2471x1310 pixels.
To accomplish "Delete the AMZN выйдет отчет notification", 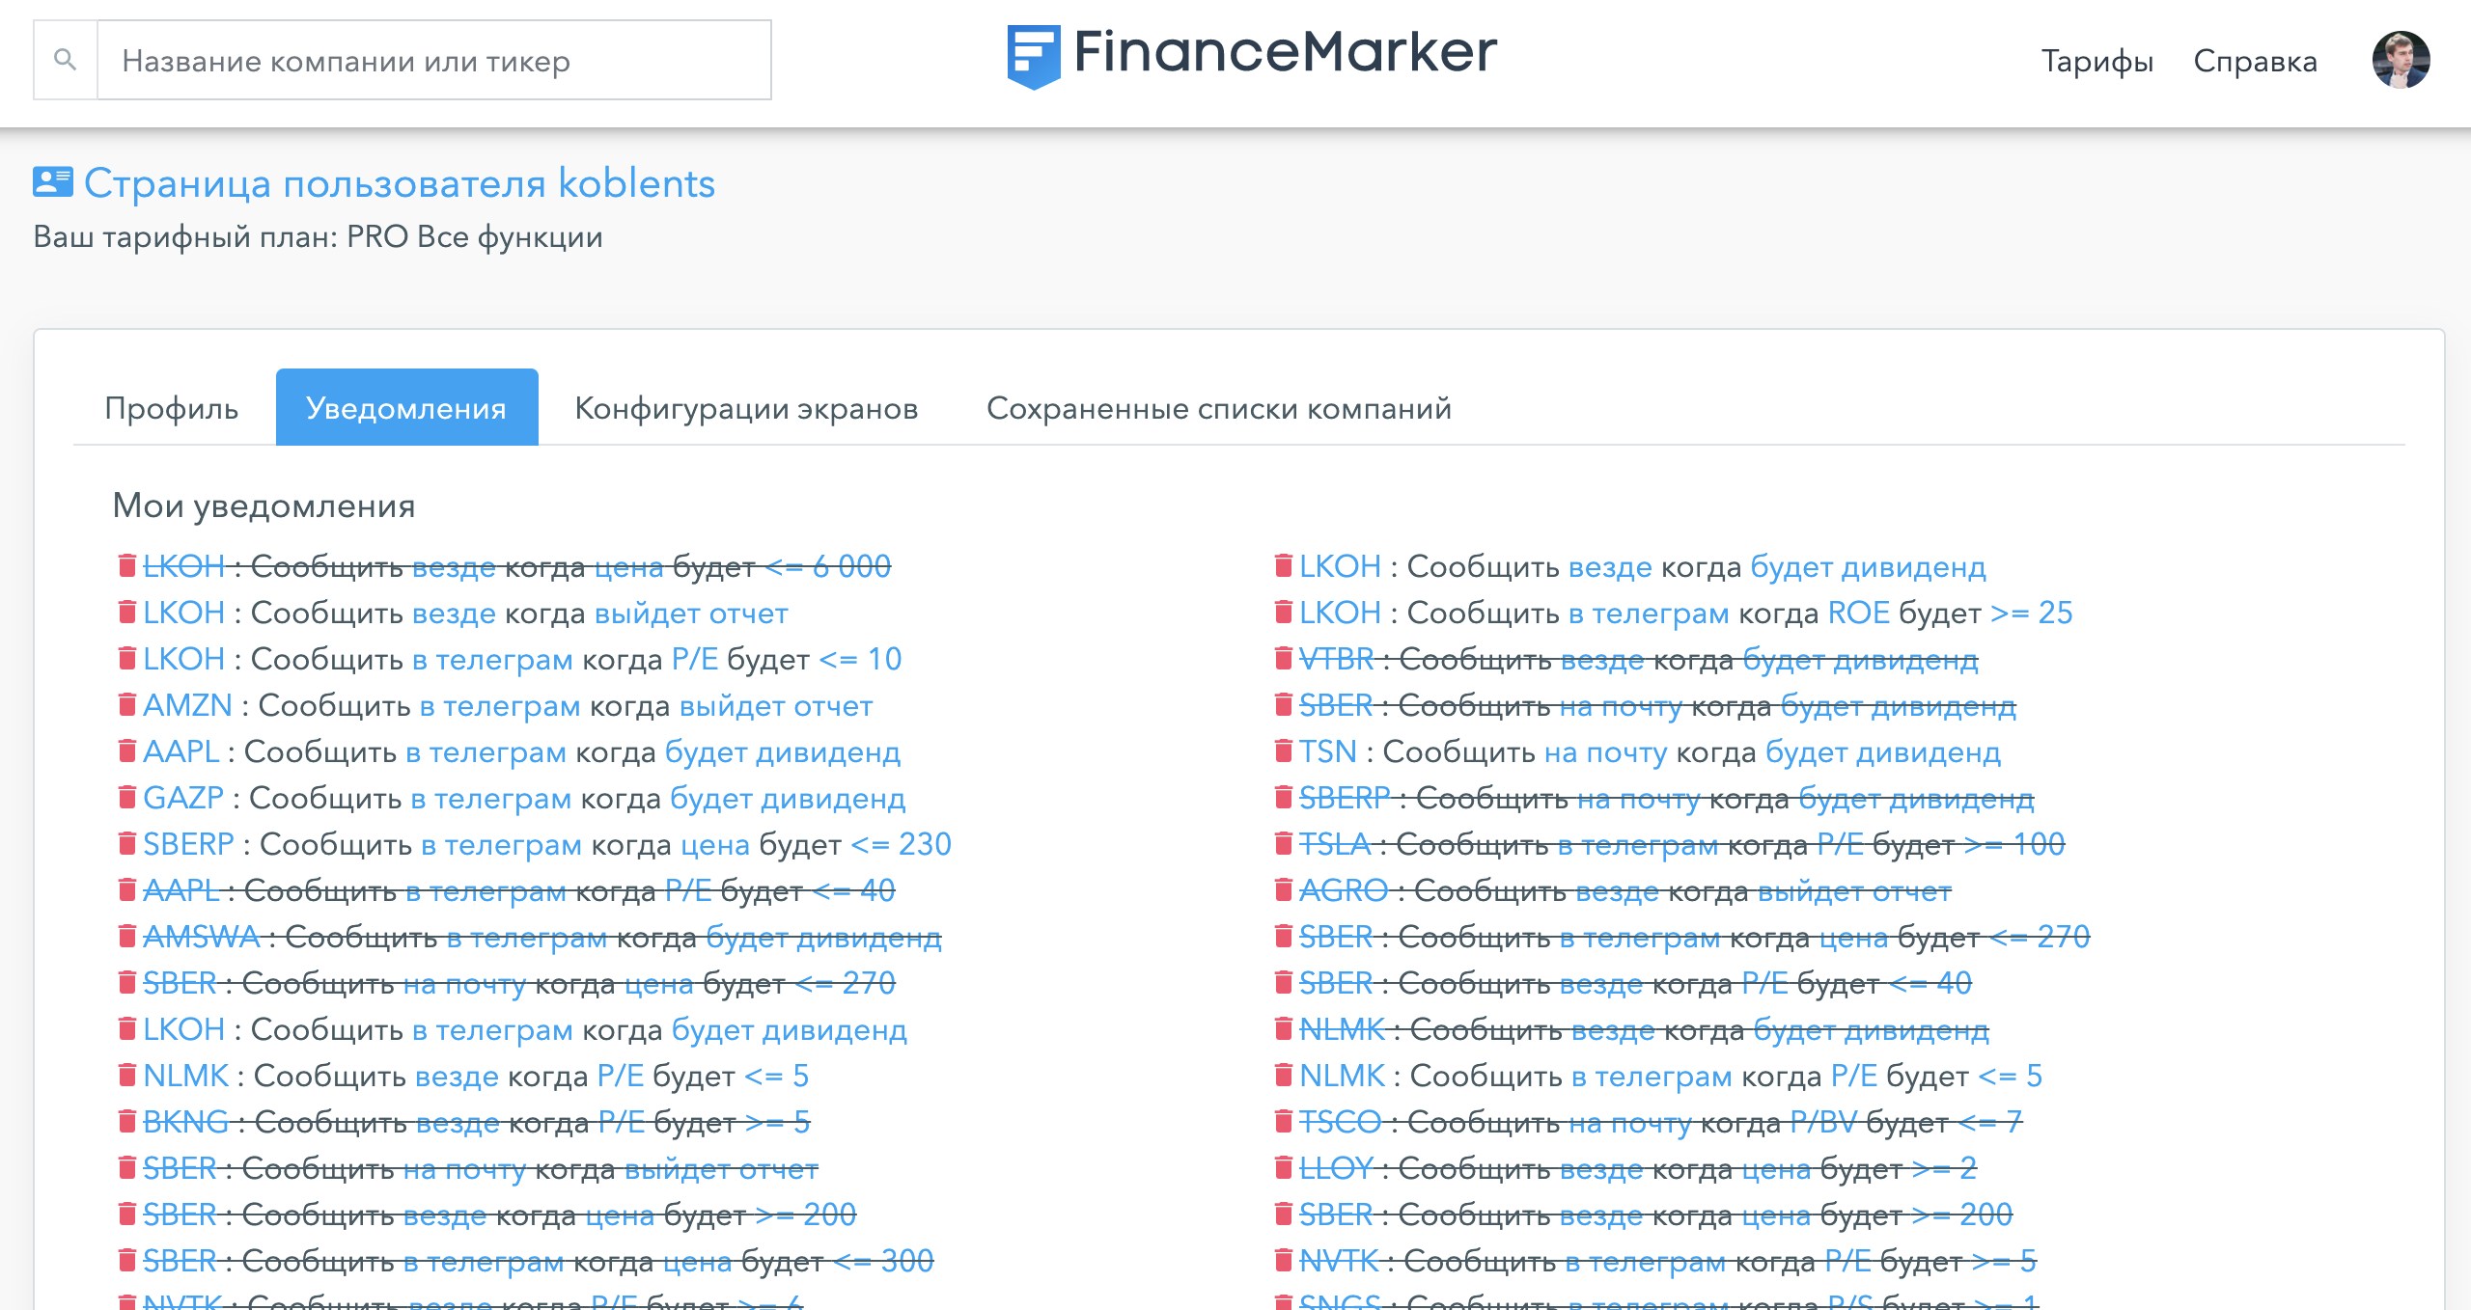I will coord(126,704).
